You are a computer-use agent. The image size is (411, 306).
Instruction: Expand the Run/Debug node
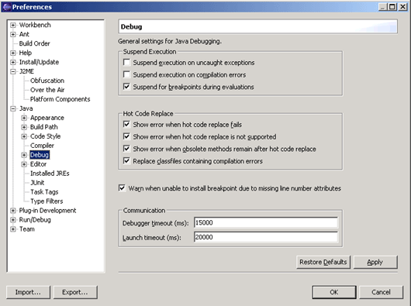(x=13, y=220)
